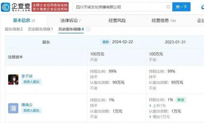Open 李子柒 shareholder avatar photo
Screen dimensions: 204x123
click(x=13, y=80)
